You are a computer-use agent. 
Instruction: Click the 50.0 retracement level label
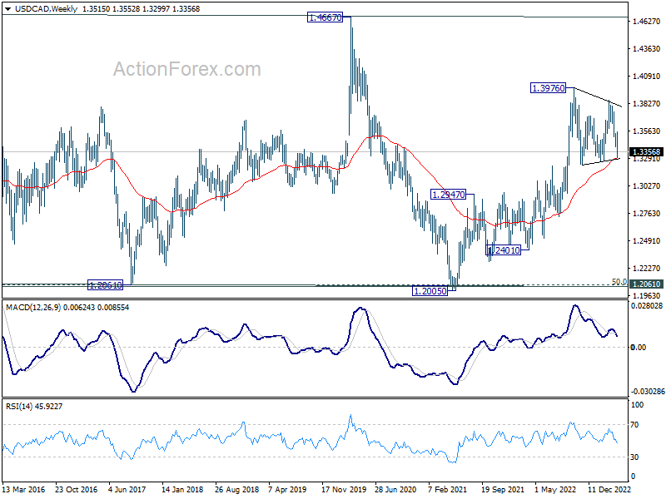pos(619,282)
